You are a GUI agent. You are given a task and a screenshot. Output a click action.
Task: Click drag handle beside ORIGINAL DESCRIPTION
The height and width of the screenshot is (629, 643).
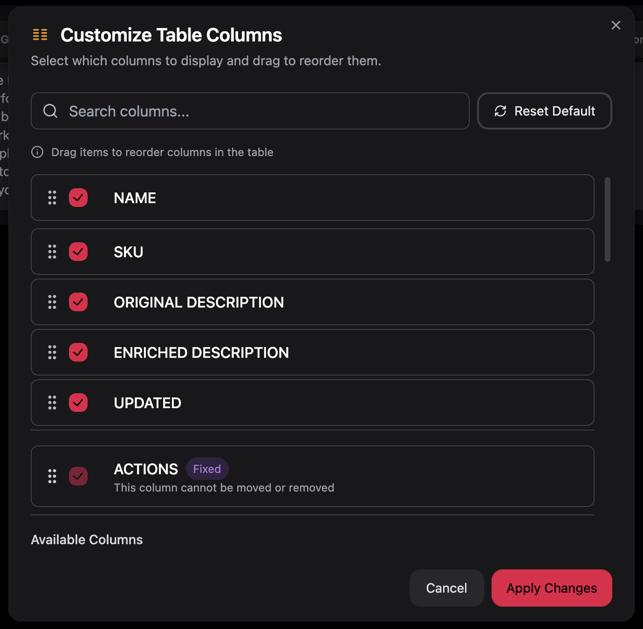pyautogui.click(x=52, y=302)
